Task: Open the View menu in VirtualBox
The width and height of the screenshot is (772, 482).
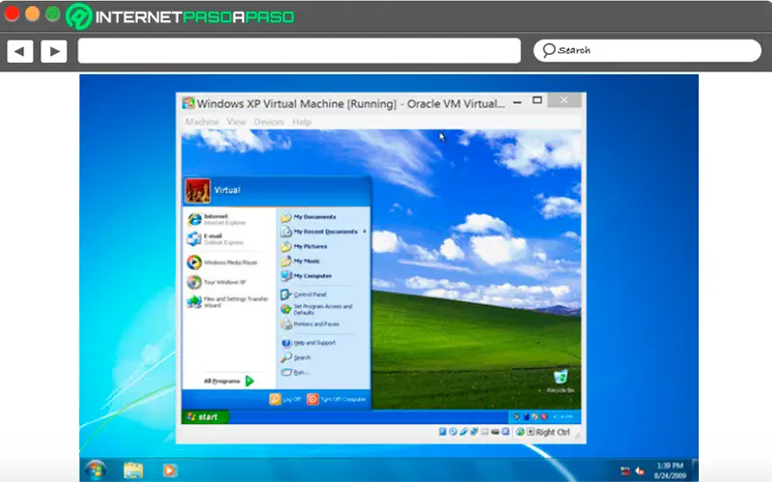Action: (235, 121)
